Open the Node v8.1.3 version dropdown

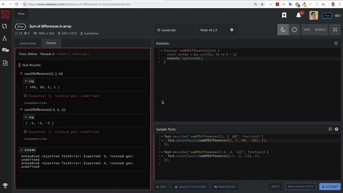[x=216, y=30]
